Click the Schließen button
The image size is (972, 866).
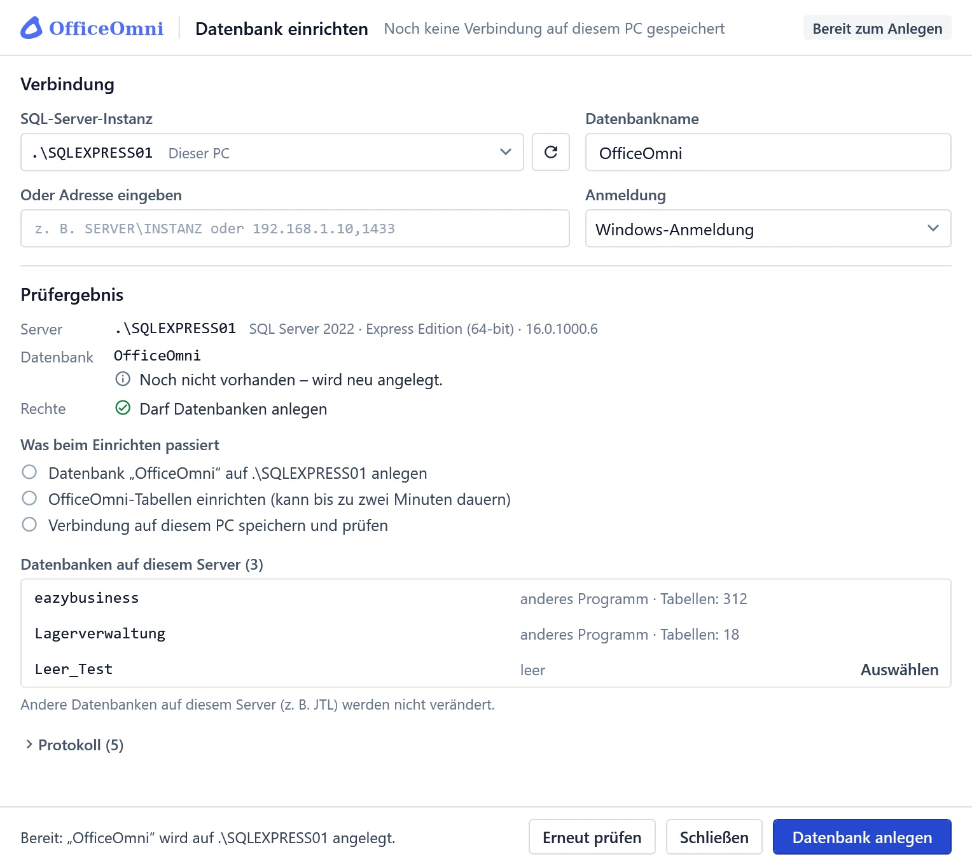(714, 837)
